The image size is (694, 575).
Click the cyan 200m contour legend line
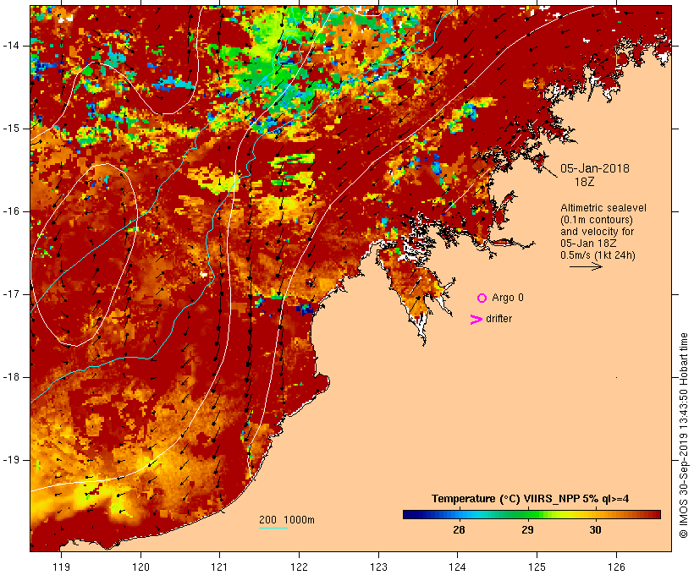point(273,528)
